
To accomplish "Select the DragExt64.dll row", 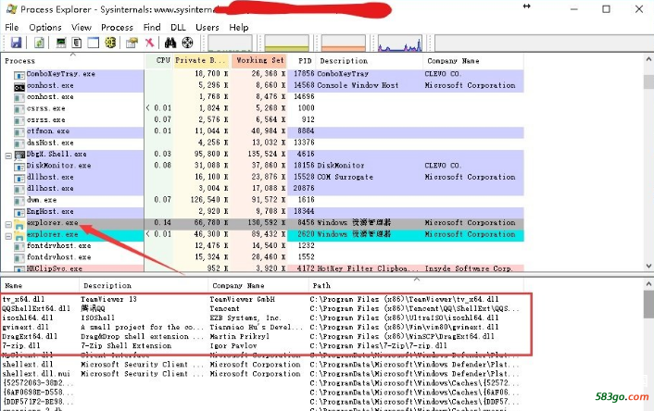I will tap(263, 336).
